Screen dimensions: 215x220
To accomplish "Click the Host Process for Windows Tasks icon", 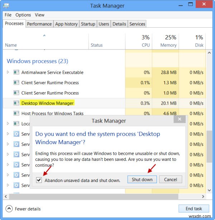I will tap(16, 113).
